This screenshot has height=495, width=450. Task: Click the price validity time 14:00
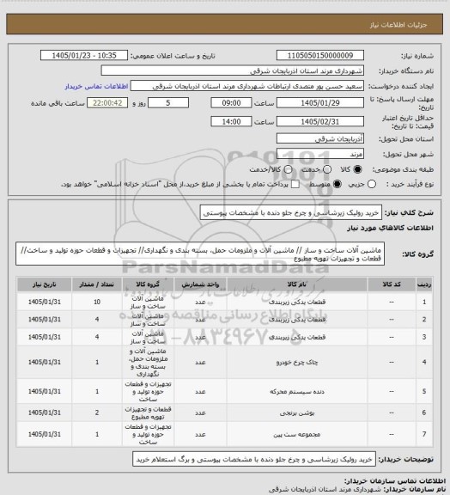231,121
